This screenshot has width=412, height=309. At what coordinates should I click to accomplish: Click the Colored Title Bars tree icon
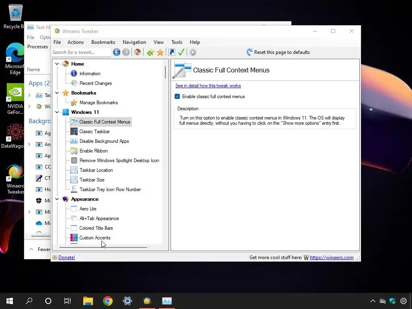click(x=74, y=228)
